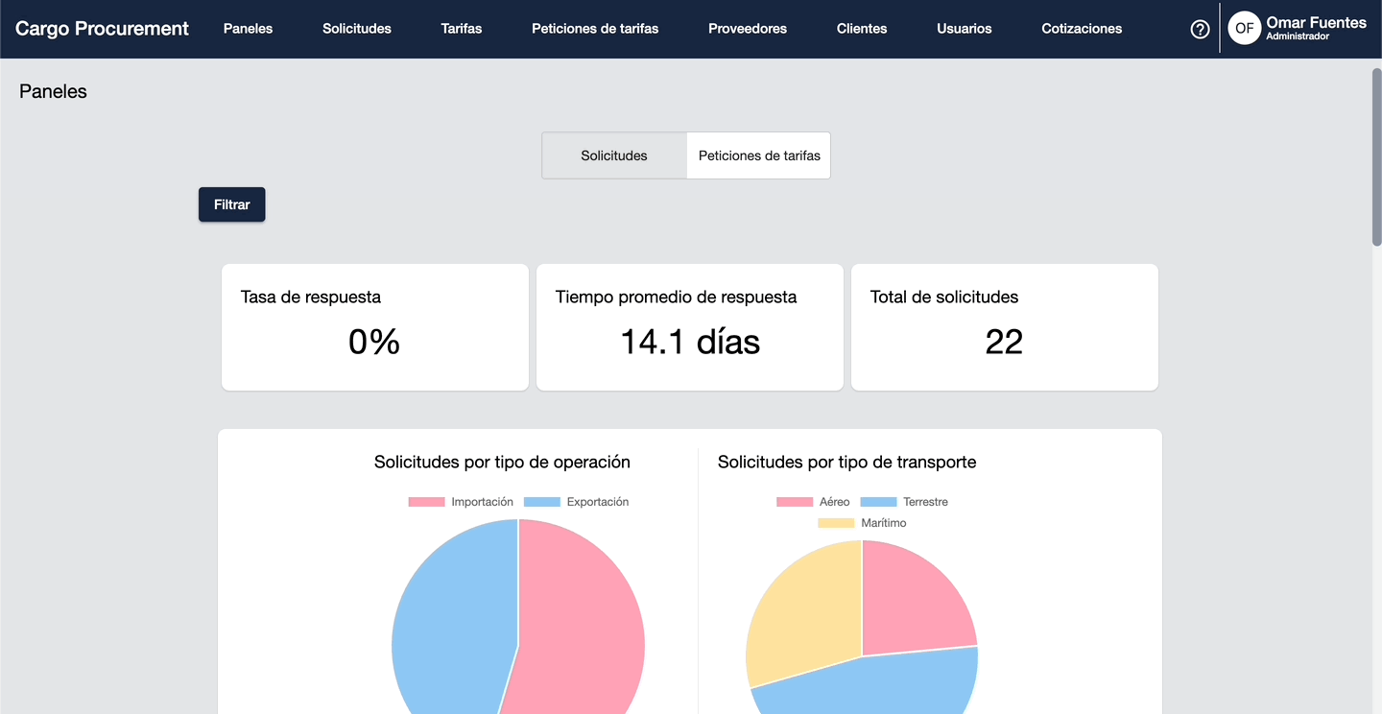Switch to the Solicitudes dashboard tab
Image resolution: width=1382 pixels, height=714 pixels.
(x=614, y=155)
